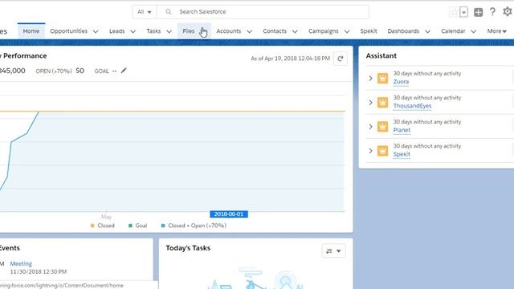
Task: Expand the Accounts tab chevron
Action: tap(250, 31)
